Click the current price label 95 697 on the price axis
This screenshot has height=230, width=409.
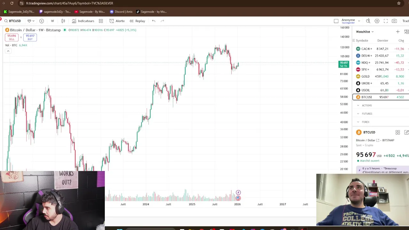344,64
